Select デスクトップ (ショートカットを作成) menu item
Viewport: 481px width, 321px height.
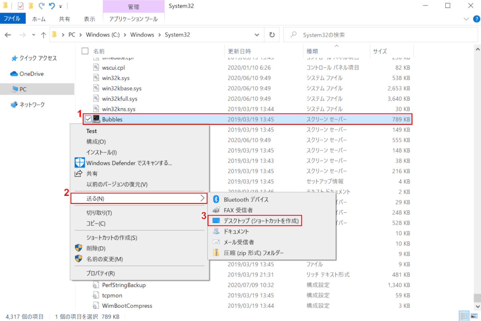[x=261, y=221]
